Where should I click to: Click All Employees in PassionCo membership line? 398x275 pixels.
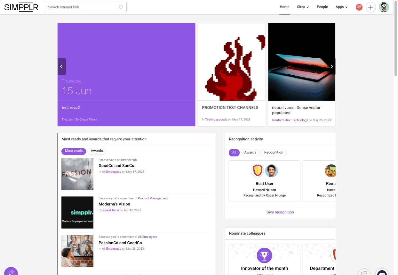click(x=147, y=237)
